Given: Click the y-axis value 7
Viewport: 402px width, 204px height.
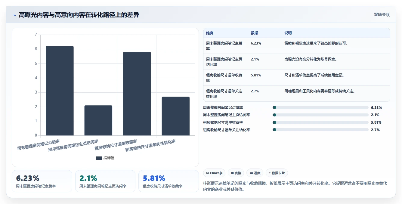Looking at the screenshot, I should (x=36, y=35).
